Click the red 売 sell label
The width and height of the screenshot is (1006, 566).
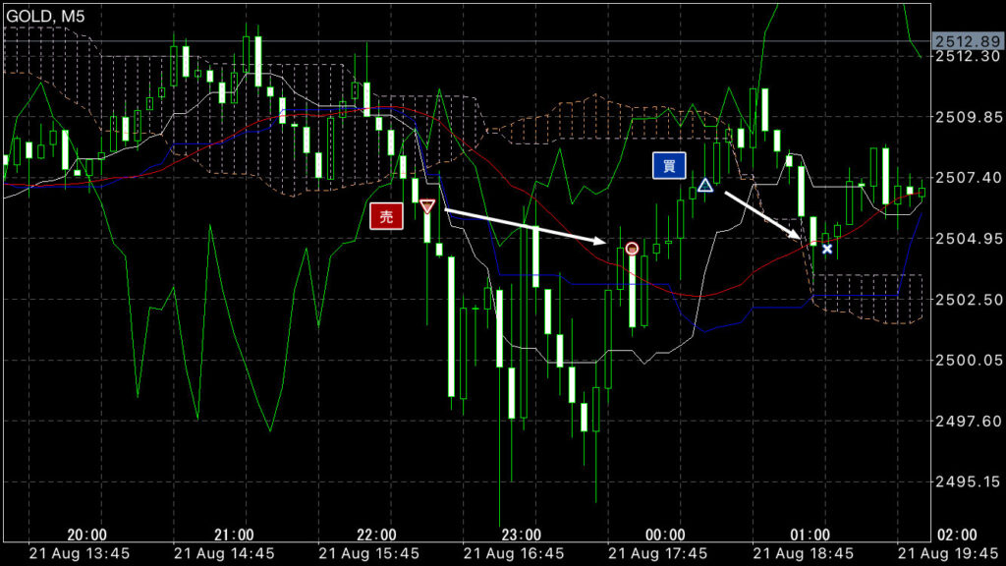(387, 217)
